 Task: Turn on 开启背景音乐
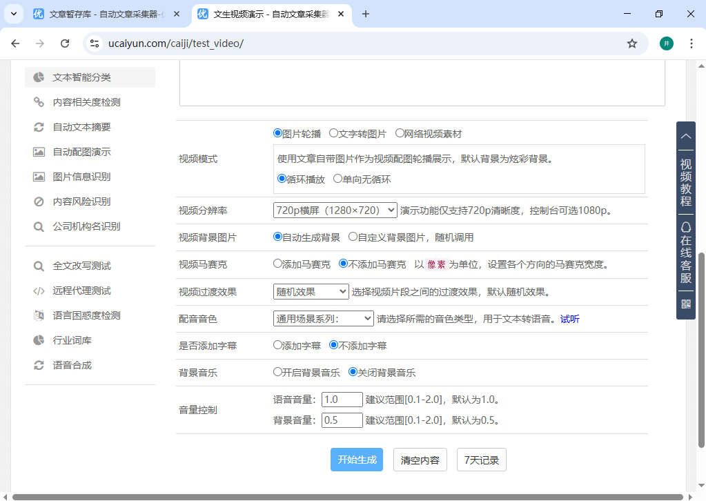[279, 371]
